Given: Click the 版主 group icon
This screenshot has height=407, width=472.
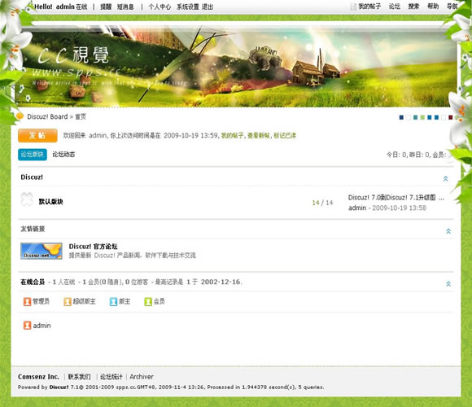Looking at the screenshot, I should 113,302.
